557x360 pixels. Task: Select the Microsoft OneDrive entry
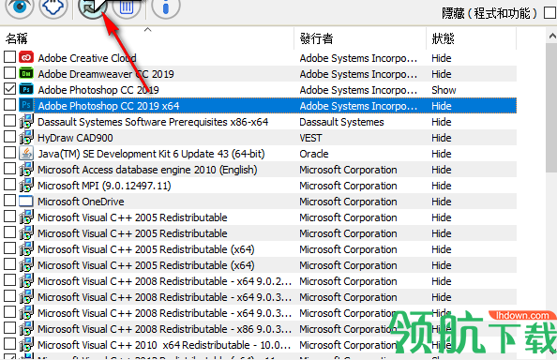(x=81, y=202)
